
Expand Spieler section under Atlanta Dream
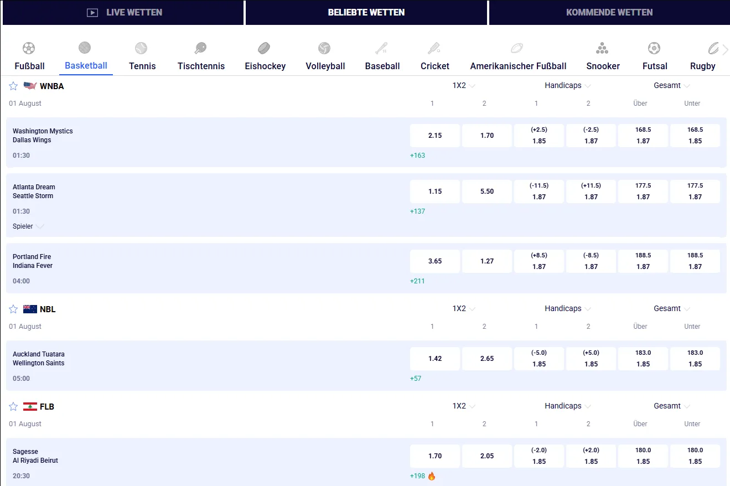pos(28,226)
